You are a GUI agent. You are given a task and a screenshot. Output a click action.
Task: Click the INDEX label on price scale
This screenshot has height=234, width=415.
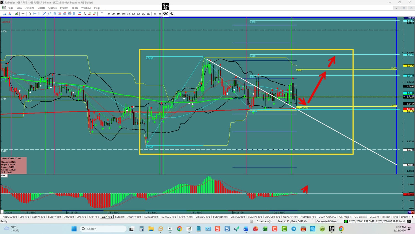[411, 18]
